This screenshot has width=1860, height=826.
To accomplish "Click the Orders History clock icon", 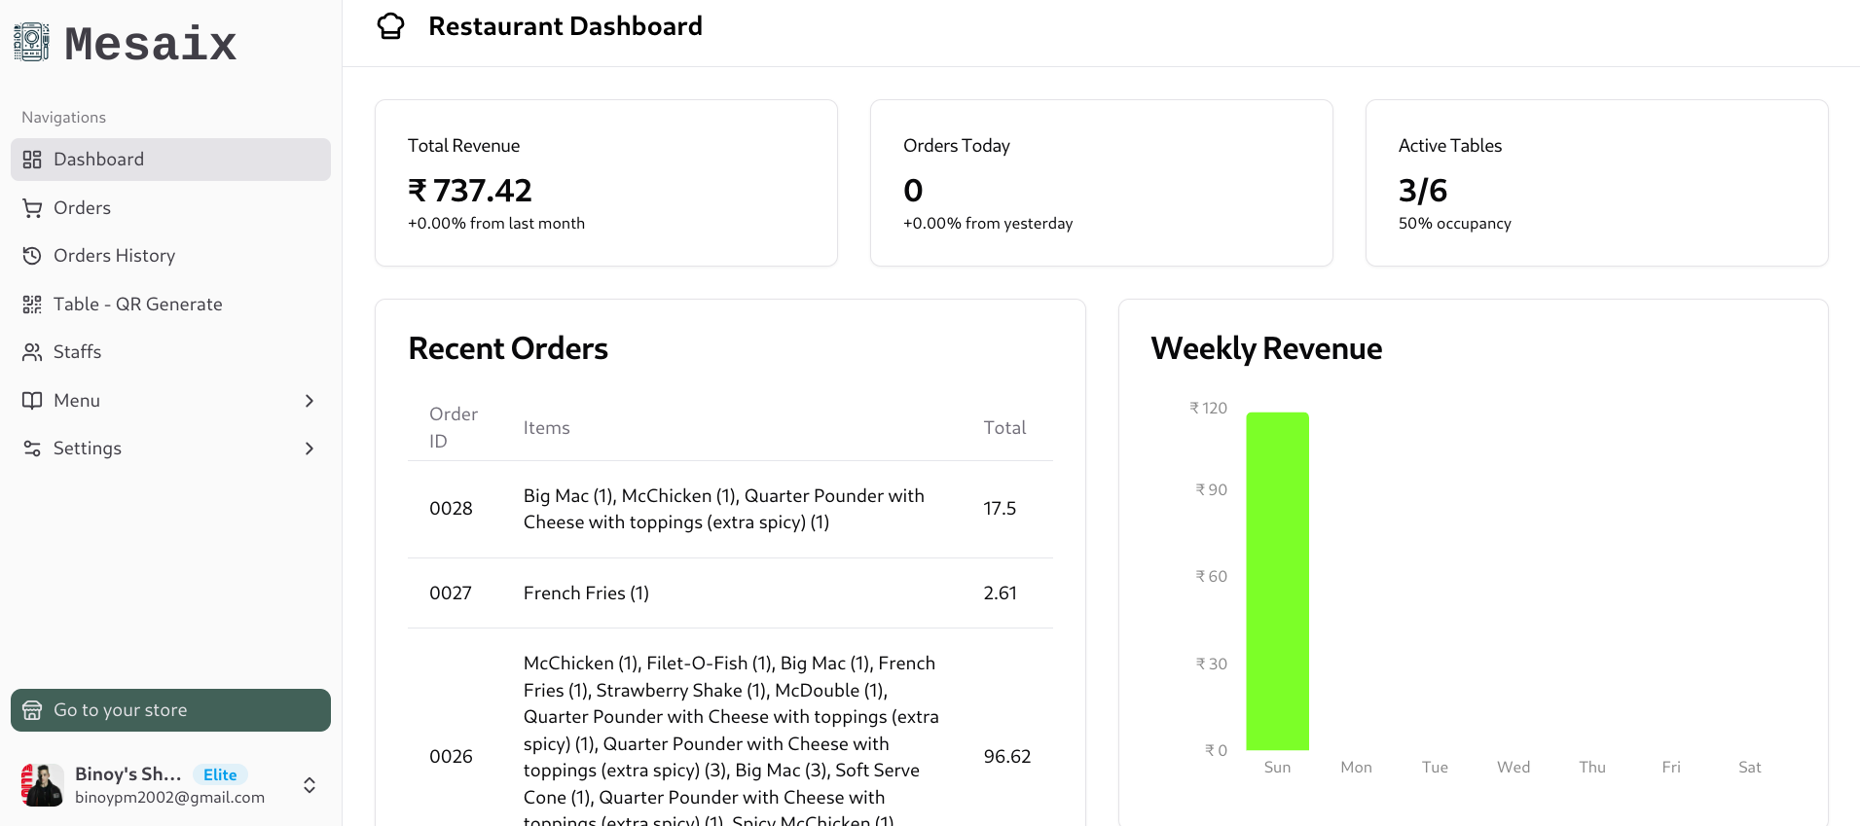I will [32, 256].
